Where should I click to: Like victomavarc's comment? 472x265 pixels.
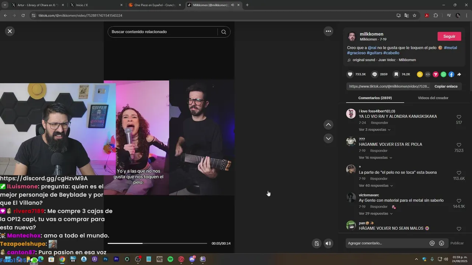pos(459,201)
